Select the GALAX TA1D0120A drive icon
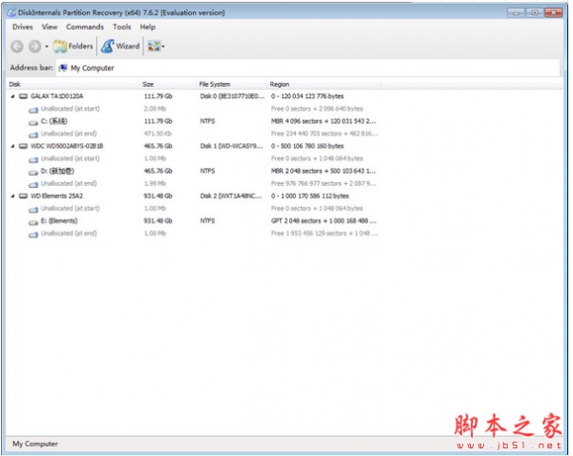573x456 pixels. pyautogui.click(x=23, y=96)
